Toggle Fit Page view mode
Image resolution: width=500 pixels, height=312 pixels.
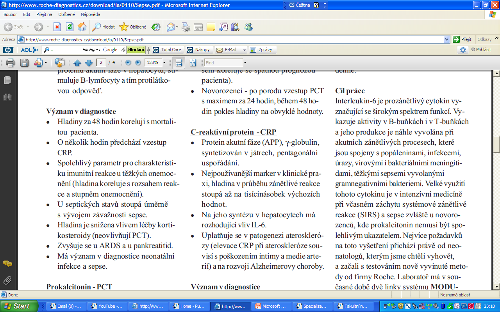(193, 63)
